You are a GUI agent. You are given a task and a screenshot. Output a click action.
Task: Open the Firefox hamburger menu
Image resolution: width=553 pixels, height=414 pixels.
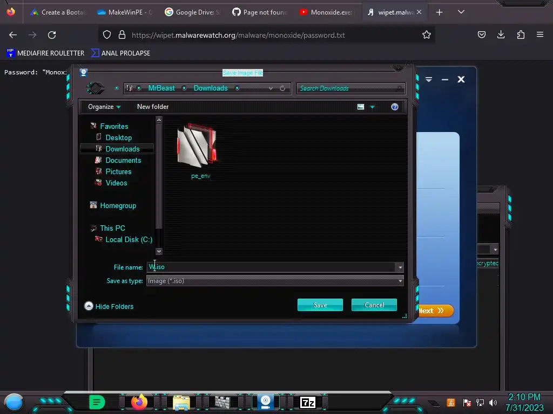pos(540,35)
